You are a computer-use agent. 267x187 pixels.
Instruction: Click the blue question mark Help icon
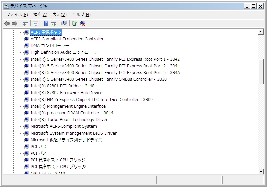click(46, 23)
